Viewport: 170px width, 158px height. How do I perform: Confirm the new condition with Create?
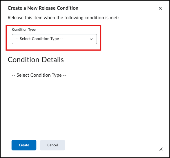(x=24, y=145)
